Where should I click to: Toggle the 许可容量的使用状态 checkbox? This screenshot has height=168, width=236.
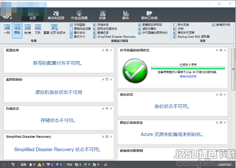pos(140,33)
